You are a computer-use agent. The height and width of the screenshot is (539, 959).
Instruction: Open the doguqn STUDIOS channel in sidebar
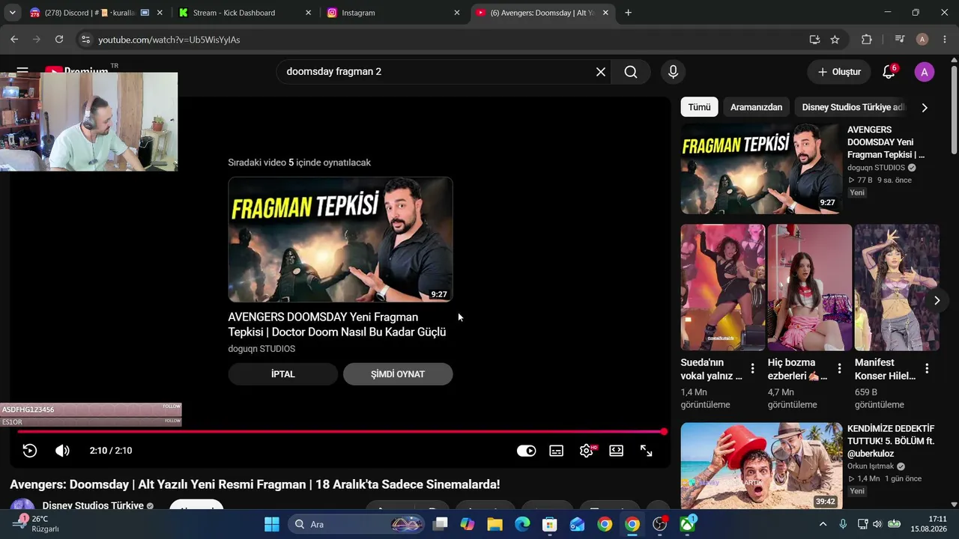coord(876,168)
